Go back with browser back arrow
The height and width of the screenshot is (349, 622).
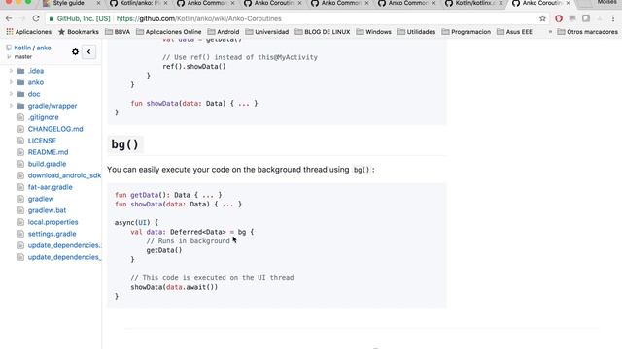coord(9,18)
